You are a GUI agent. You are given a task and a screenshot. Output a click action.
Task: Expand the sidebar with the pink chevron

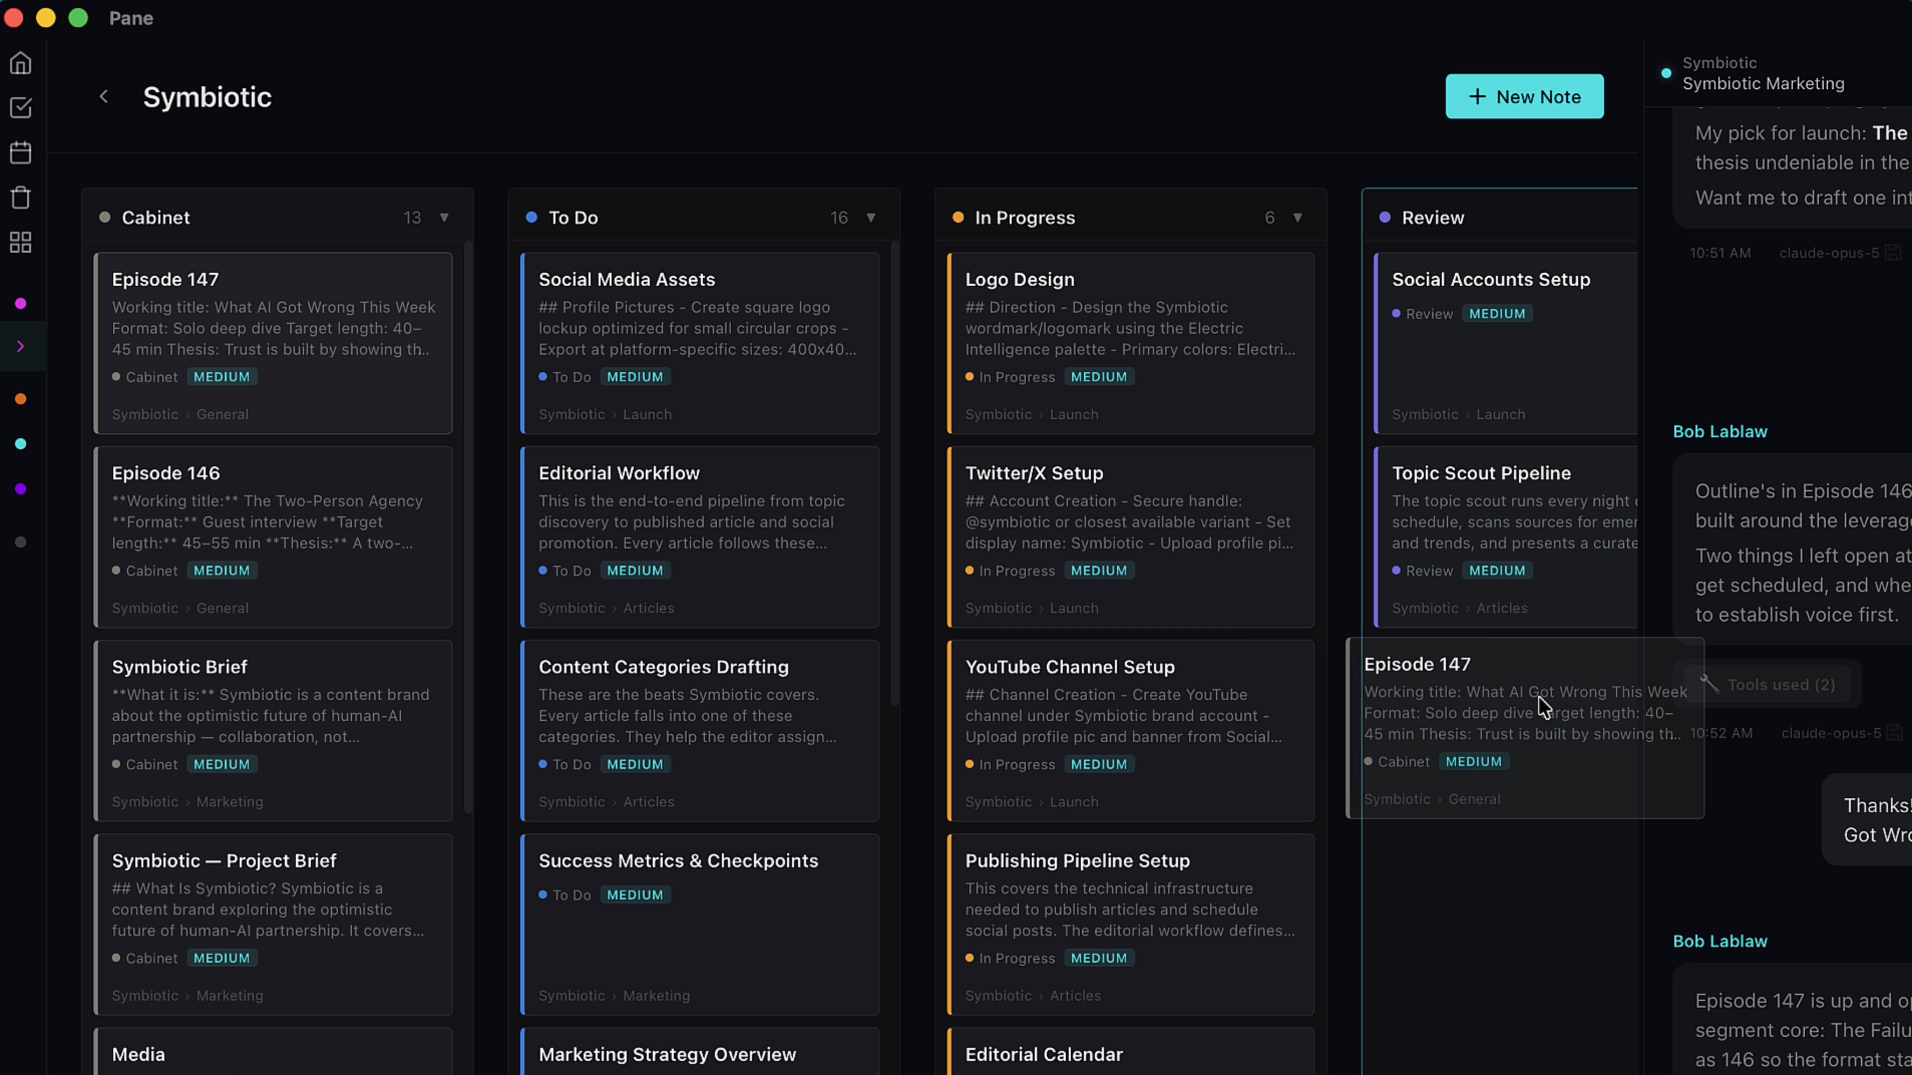click(21, 346)
